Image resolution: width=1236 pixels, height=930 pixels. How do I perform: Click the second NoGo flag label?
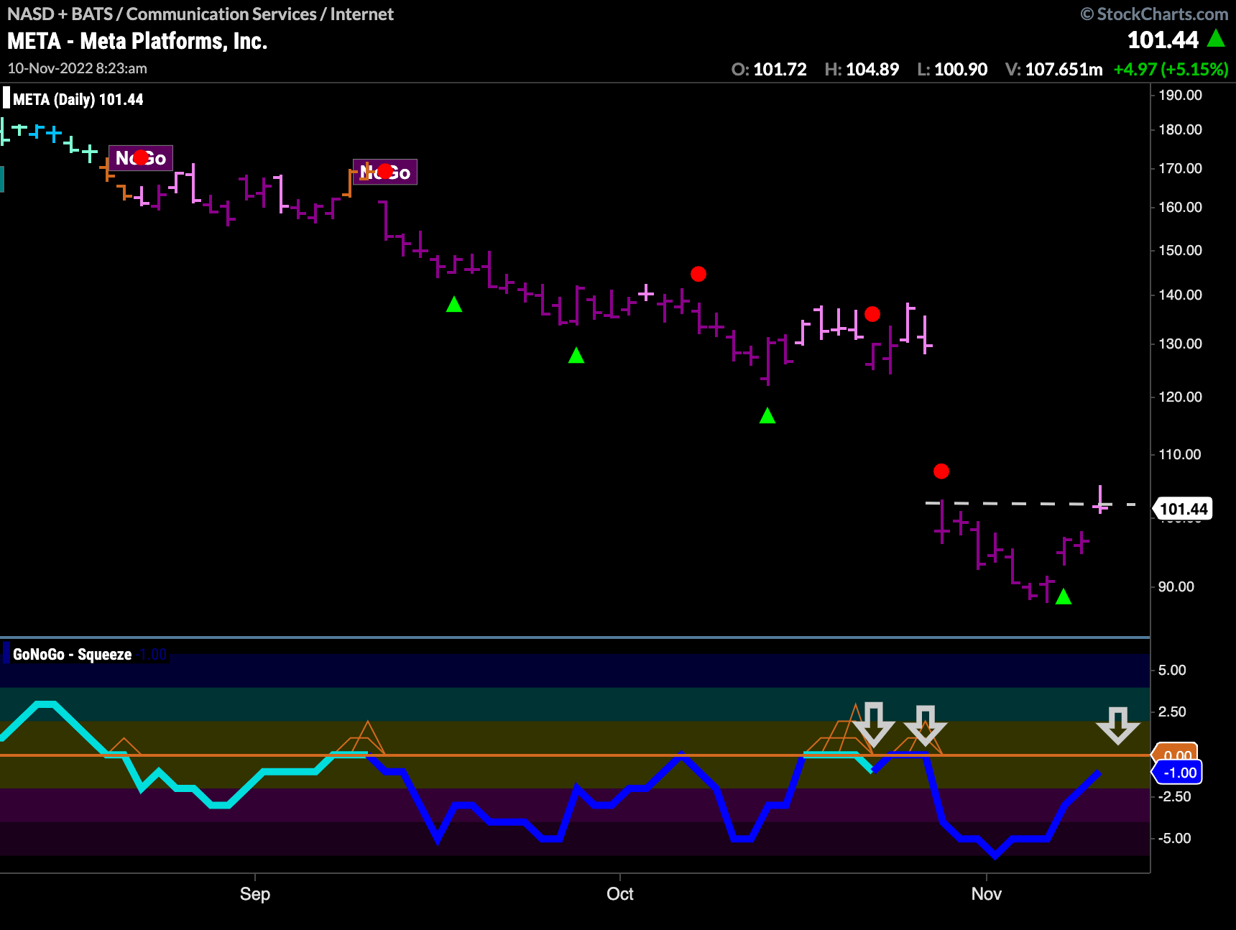pos(385,172)
